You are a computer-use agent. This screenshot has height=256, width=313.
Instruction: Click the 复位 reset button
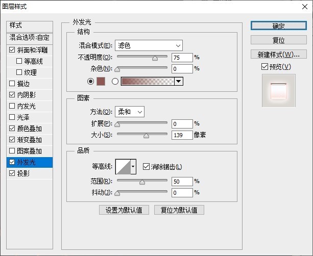(279, 40)
